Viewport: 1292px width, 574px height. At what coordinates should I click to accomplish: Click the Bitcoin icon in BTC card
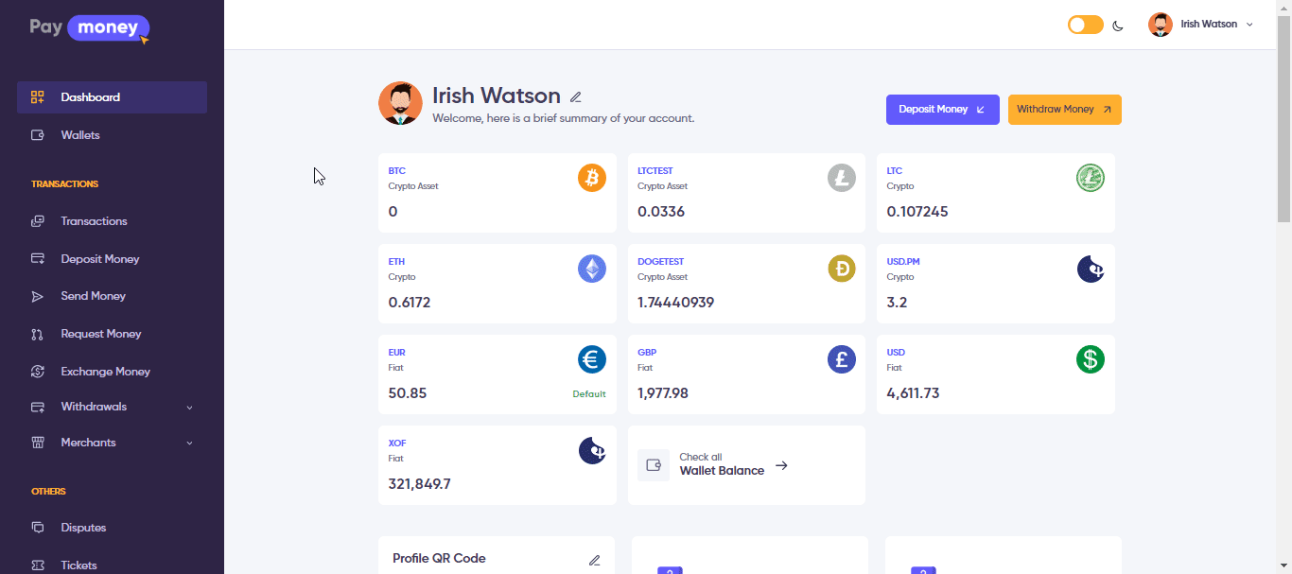tap(592, 178)
